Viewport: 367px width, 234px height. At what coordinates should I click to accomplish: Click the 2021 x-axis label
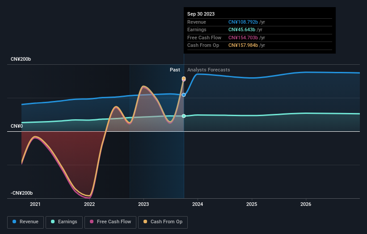(x=35, y=204)
